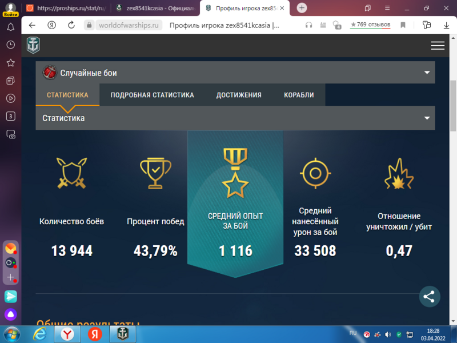Viewport: 457px width, 343px height.
Task: Open the reader mode icon in the address bar
Action: click(323, 25)
